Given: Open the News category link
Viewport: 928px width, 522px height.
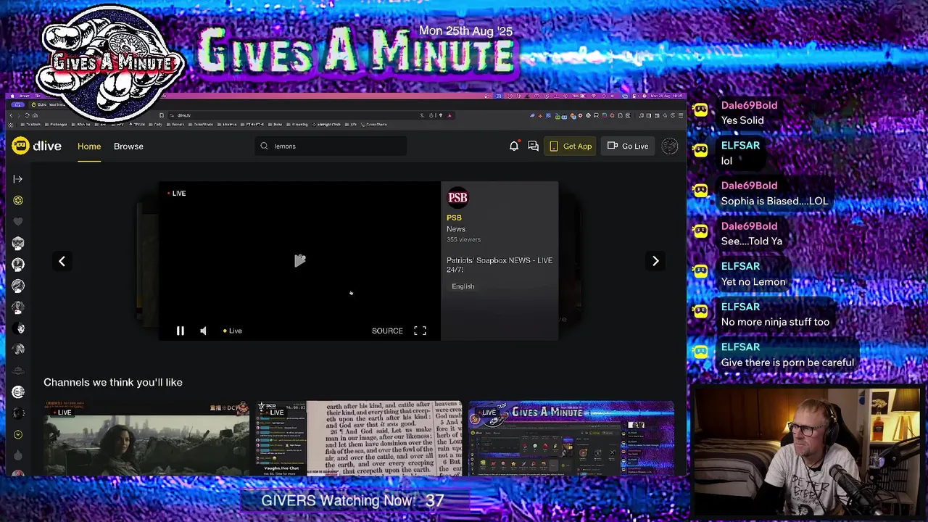Looking at the screenshot, I should coord(456,229).
